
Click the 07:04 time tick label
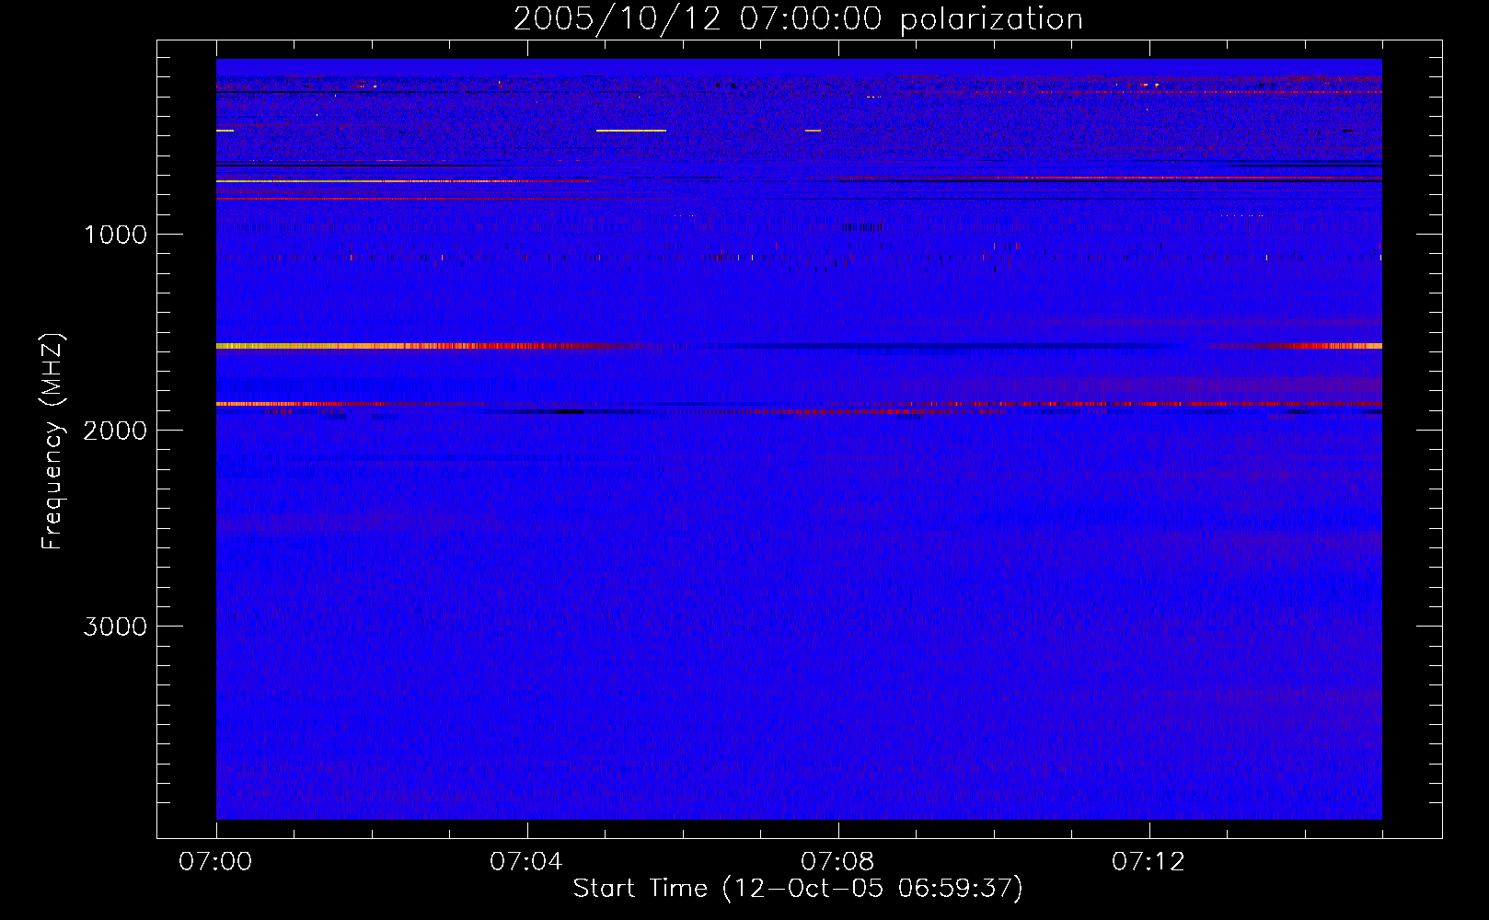pyautogui.click(x=526, y=862)
